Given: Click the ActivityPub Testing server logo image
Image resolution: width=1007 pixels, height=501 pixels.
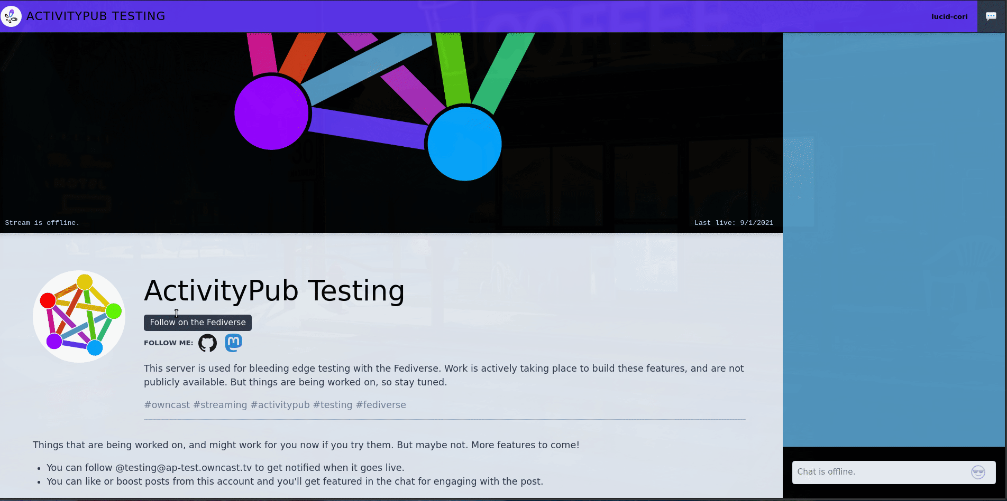Looking at the screenshot, I should click(79, 316).
